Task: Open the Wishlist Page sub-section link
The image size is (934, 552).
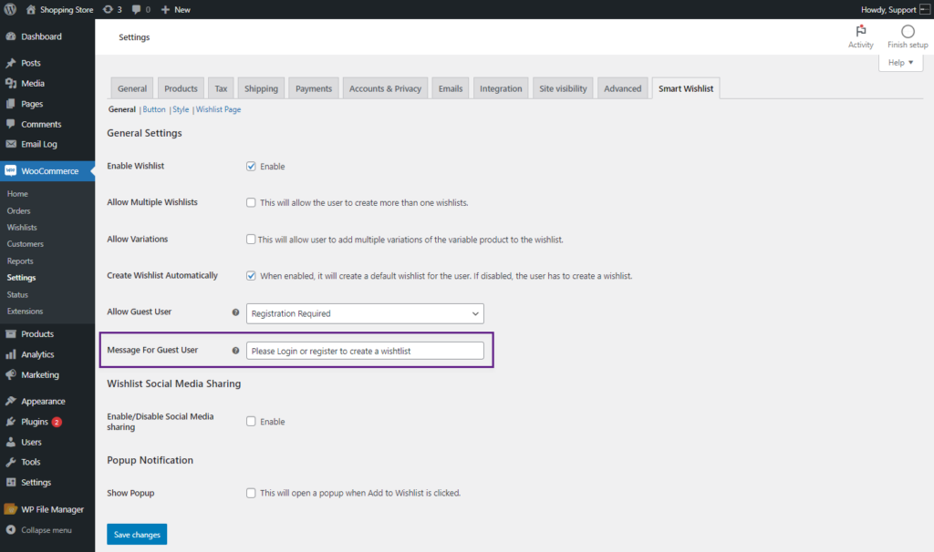Action: pos(219,109)
